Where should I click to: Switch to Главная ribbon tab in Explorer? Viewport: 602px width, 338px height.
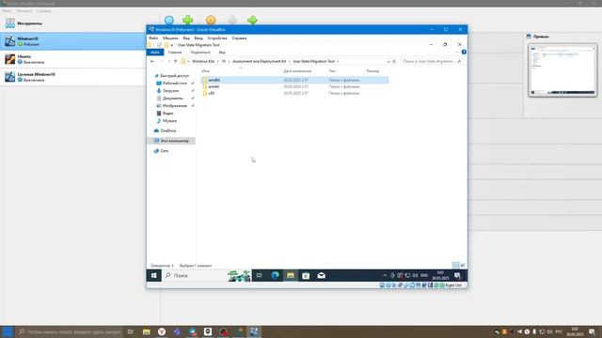tap(175, 53)
